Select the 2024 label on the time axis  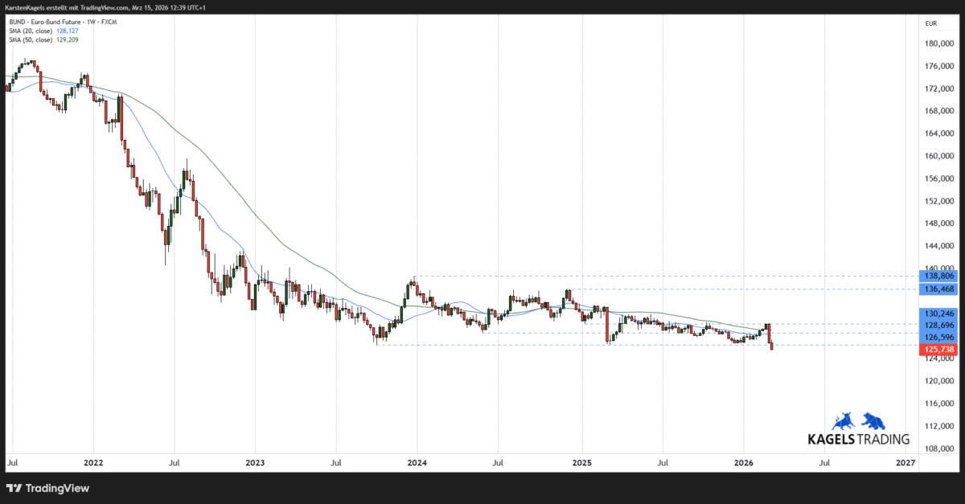pos(417,463)
